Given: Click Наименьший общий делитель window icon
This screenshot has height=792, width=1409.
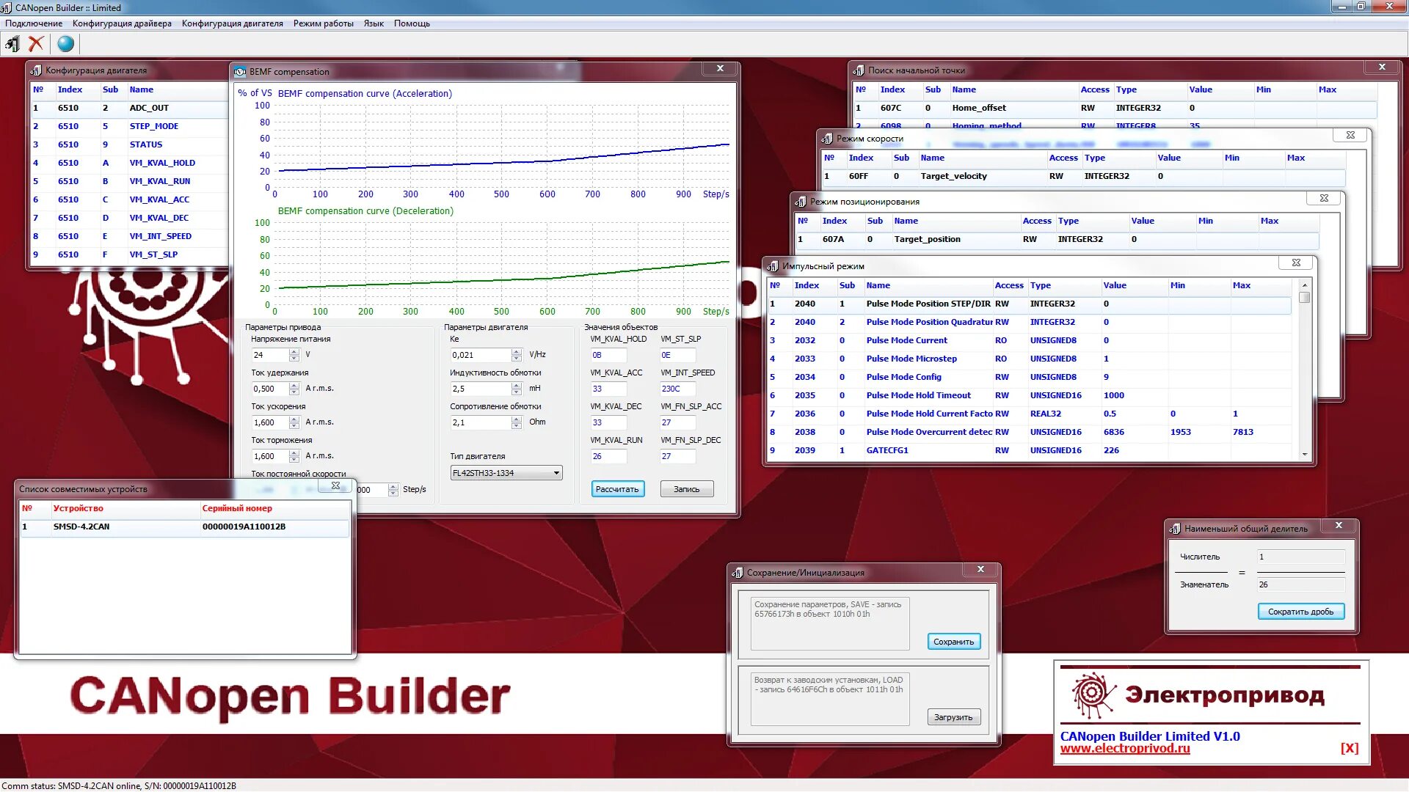Looking at the screenshot, I should pyautogui.click(x=1175, y=529).
